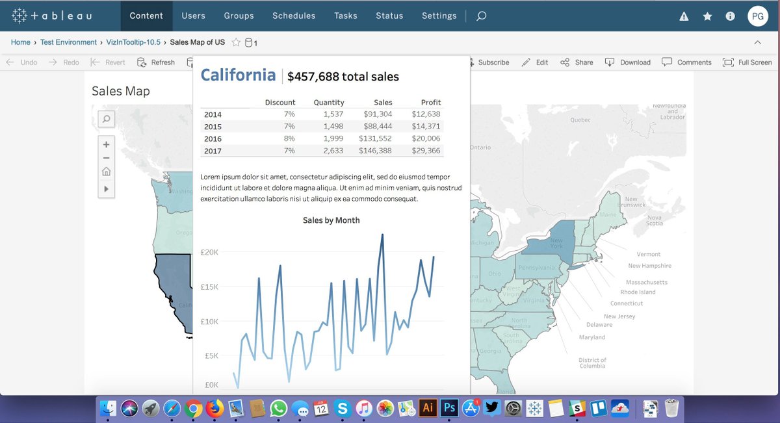This screenshot has height=423, width=780.
Task: Click the zoom in plus on the map
Action: 106,144
